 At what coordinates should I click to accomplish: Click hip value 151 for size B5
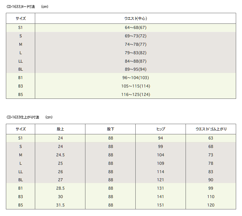(161, 205)
